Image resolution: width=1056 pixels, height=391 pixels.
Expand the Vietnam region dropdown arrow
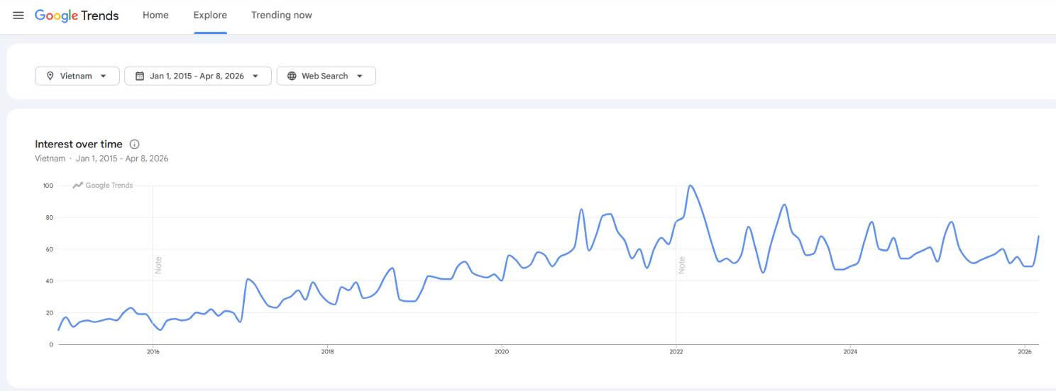click(x=104, y=76)
